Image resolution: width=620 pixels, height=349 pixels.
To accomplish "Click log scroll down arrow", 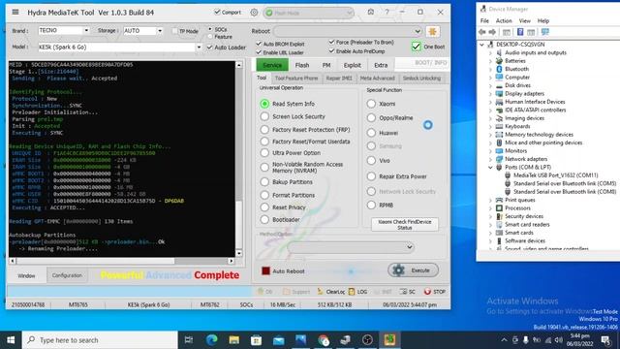I will click(239, 253).
